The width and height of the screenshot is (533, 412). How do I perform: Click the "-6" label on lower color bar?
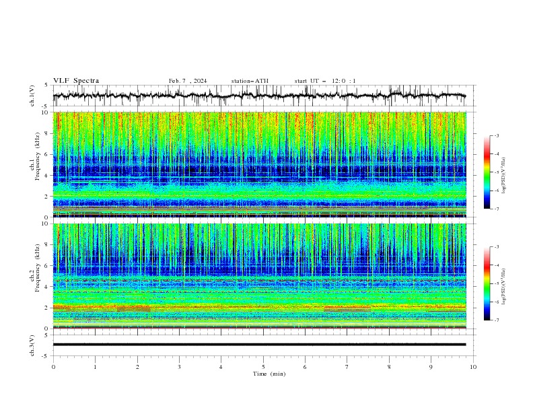(x=496, y=302)
